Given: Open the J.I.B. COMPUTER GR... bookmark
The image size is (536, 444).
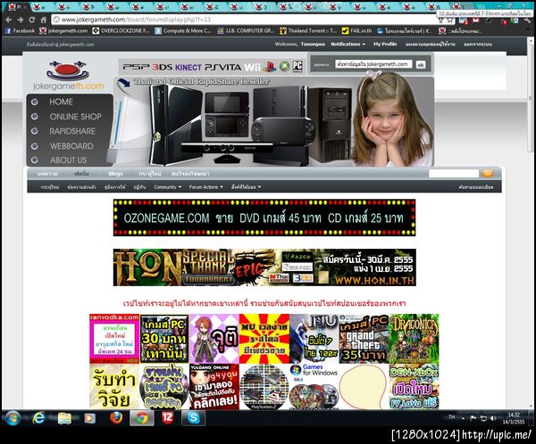Looking at the screenshot, I should [246, 30].
